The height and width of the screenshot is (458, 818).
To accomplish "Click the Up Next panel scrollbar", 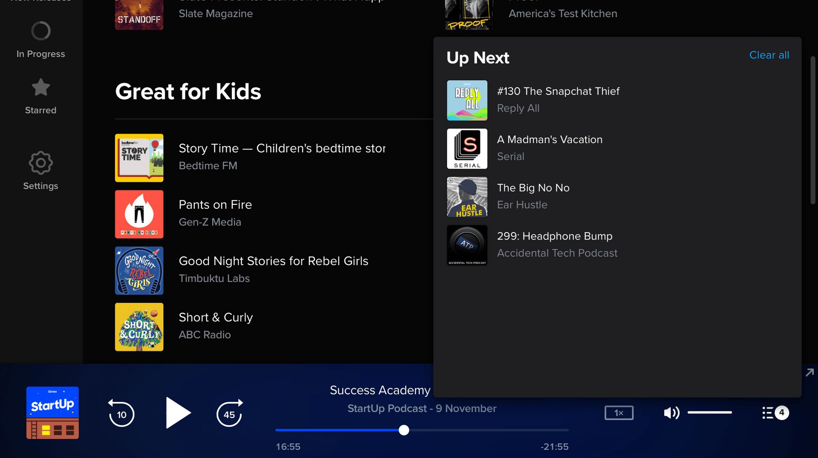I will click(813, 130).
